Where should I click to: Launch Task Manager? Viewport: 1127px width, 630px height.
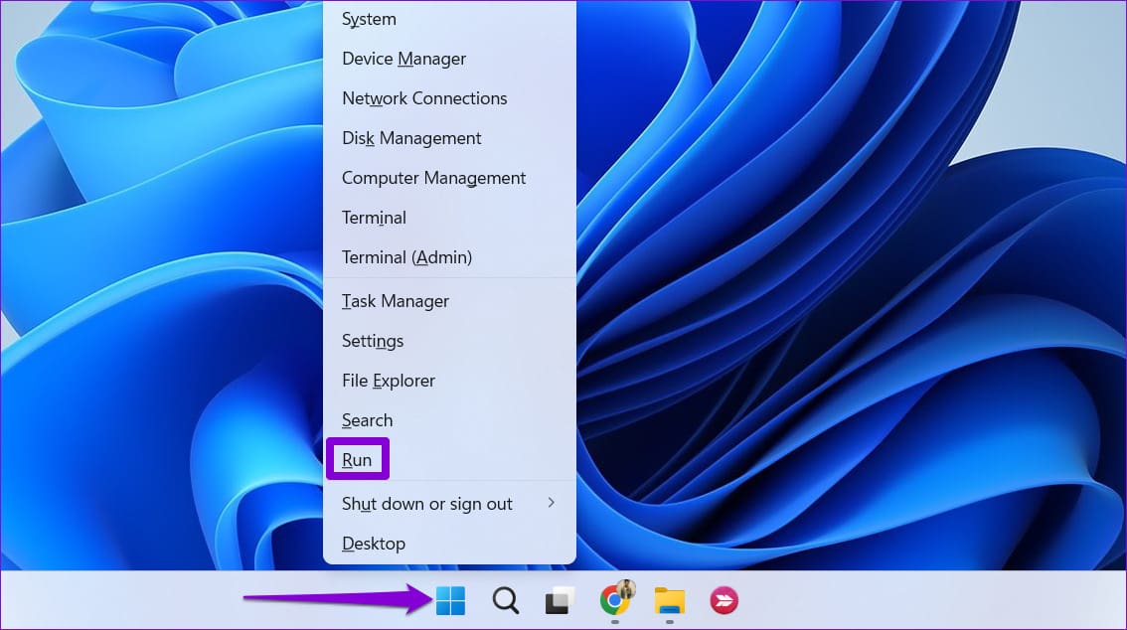pos(395,301)
